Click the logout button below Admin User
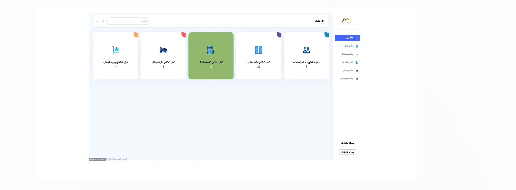This screenshot has height=190, width=516. pyautogui.click(x=348, y=152)
